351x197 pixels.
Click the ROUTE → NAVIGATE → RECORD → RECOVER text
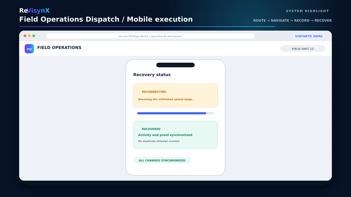pos(293,21)
